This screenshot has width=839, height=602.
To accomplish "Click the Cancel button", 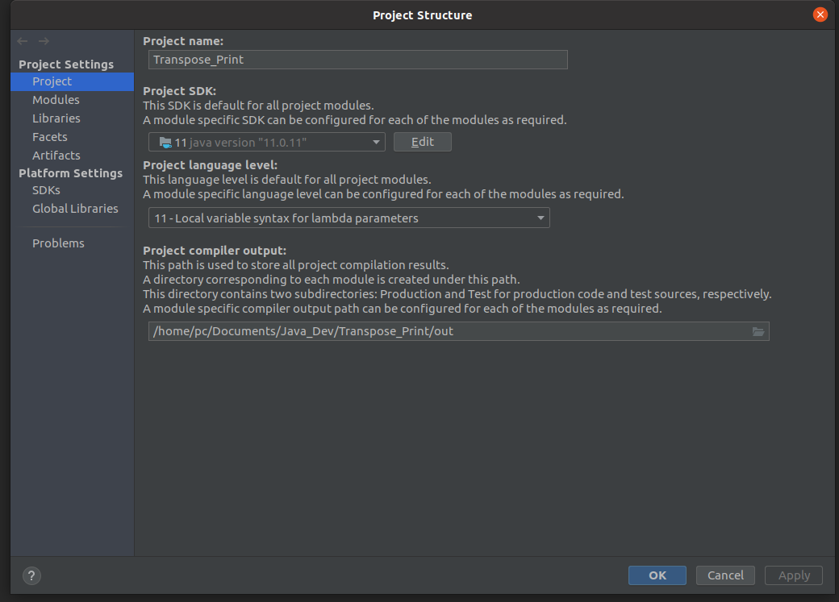I will (725, 575).
